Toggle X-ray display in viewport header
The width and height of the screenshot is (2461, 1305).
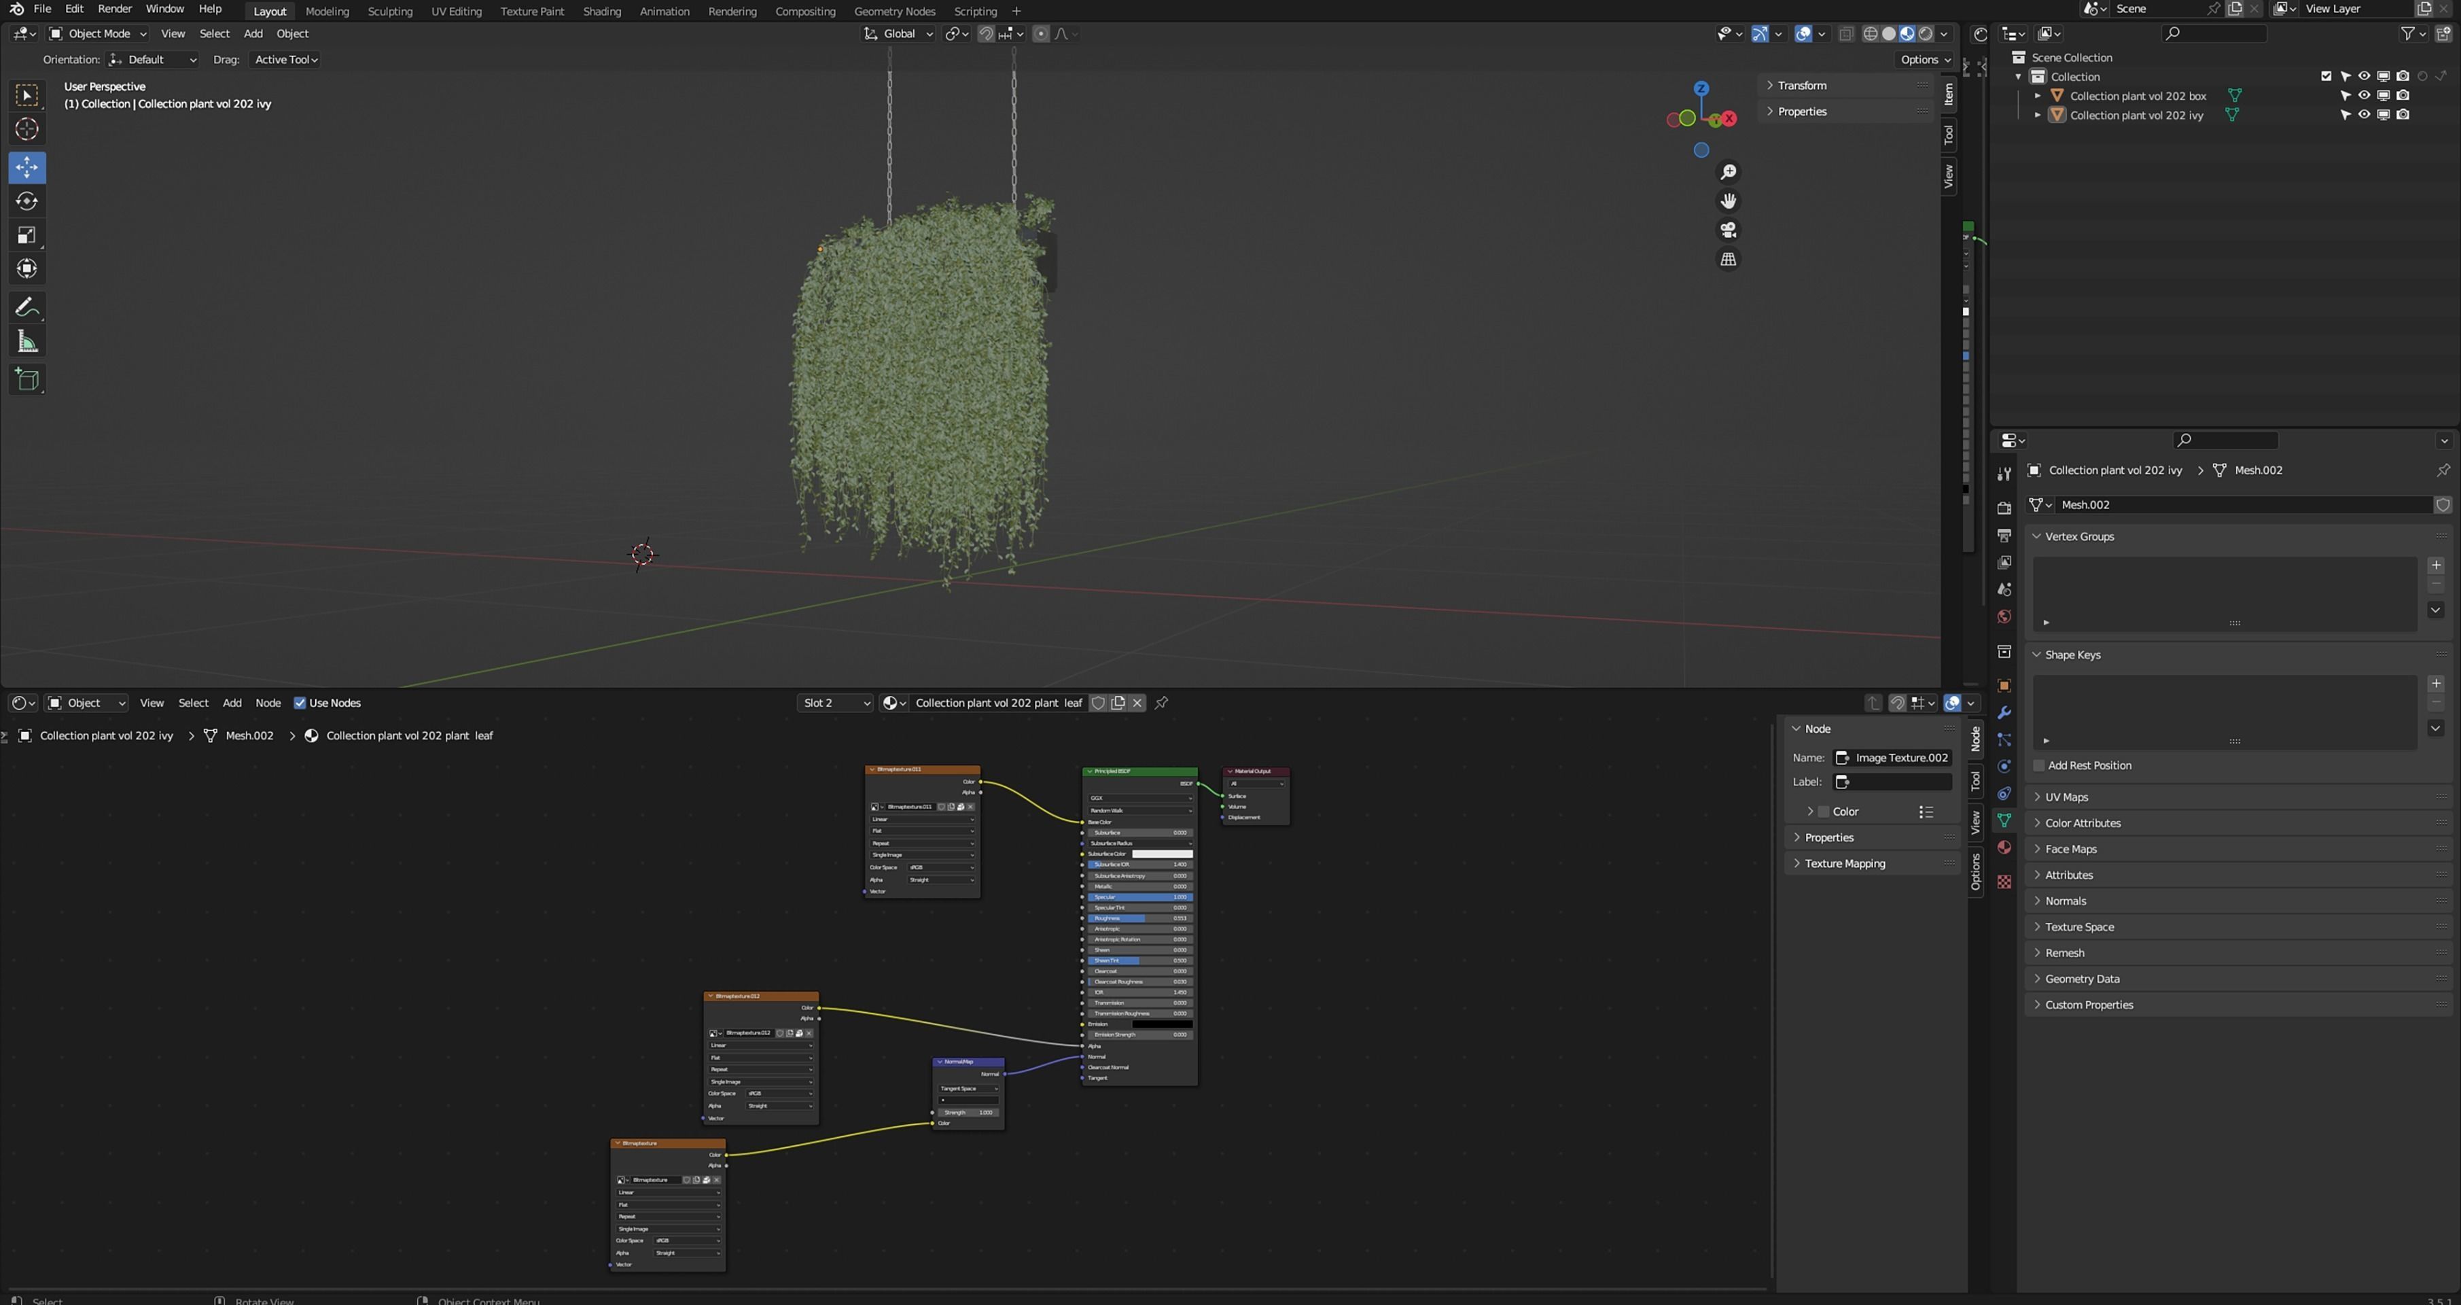(1847, 33)
